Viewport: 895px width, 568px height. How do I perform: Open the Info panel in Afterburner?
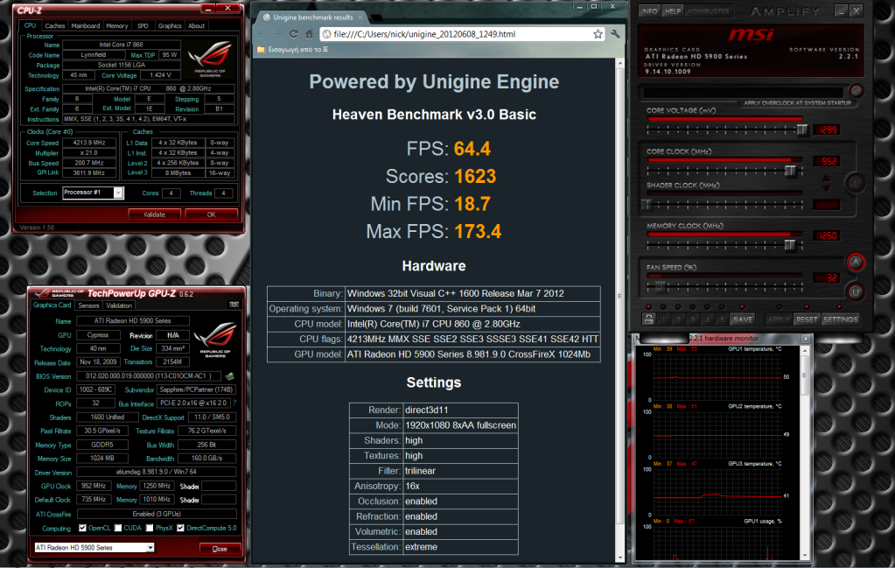pos(649,11)
